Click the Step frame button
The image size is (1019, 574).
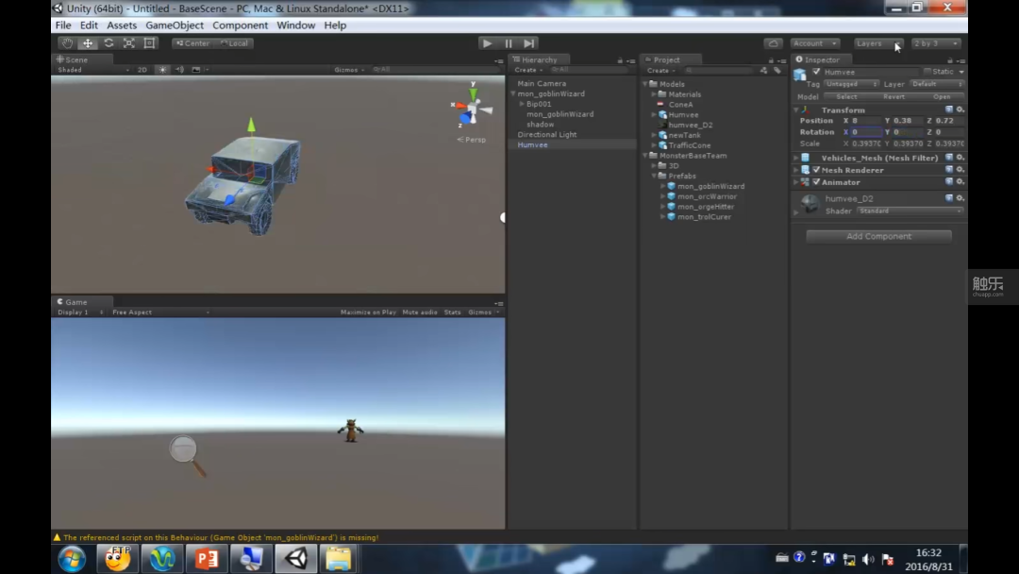[529, 42]
